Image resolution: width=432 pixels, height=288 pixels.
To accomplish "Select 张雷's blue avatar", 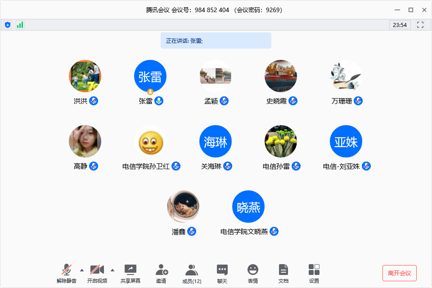I will (x=150, y=76).
